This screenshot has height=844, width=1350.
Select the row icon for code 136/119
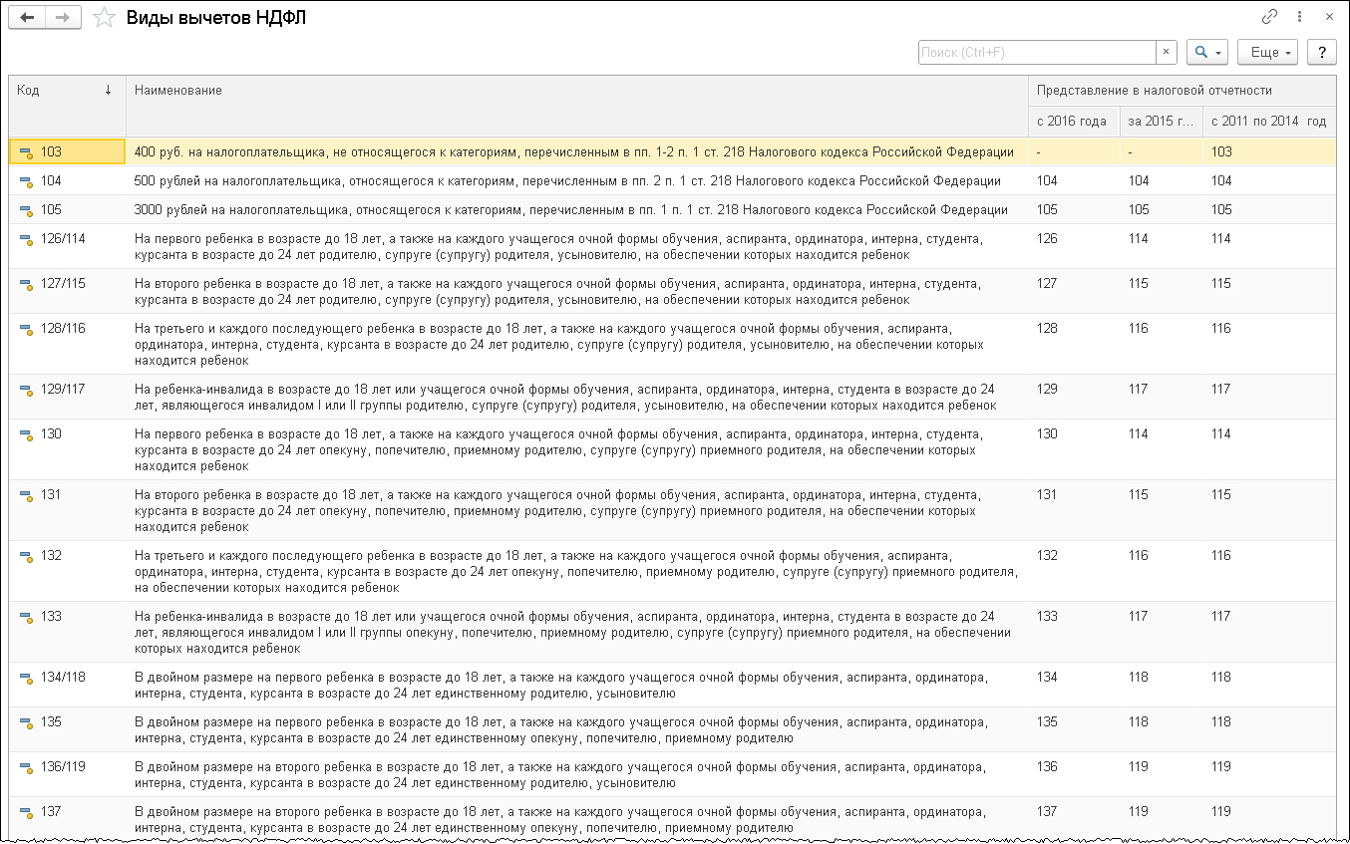(x=27, y=767)
